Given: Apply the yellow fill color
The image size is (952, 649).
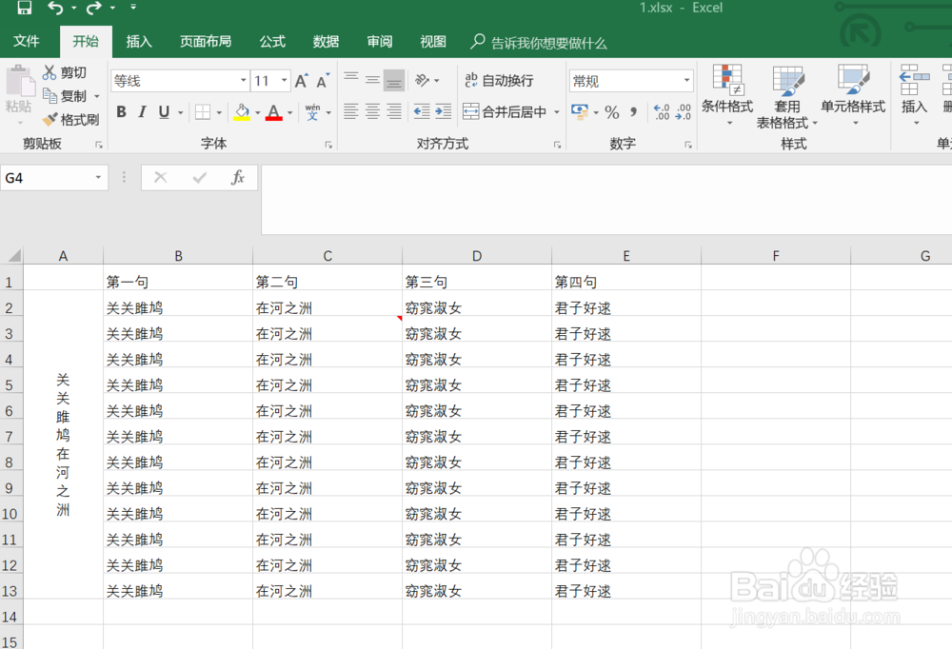Looking at the screenshot, I should [x=242, y=112].
